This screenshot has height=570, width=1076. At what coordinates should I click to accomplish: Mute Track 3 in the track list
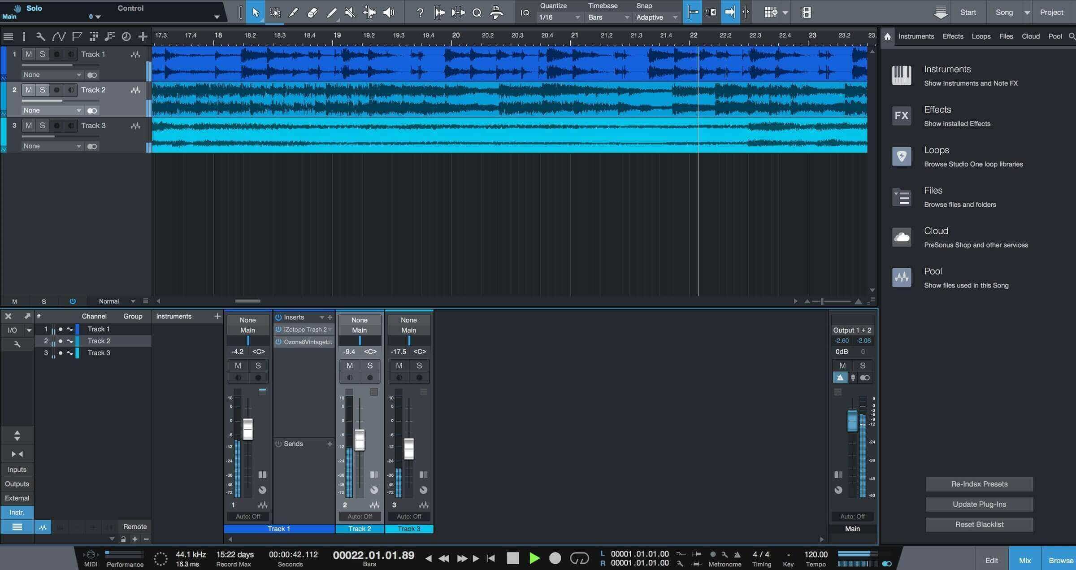29,126
